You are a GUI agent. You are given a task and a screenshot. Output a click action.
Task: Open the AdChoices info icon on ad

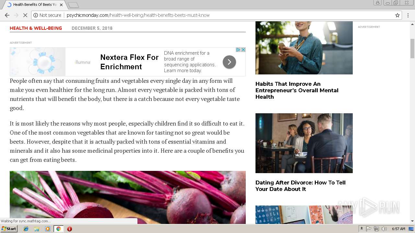[x=238, y=50]
